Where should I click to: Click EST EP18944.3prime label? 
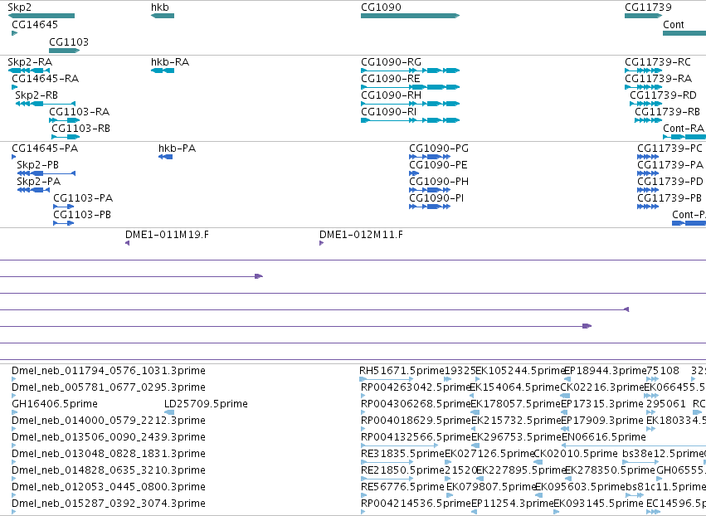tap(605, 371)
